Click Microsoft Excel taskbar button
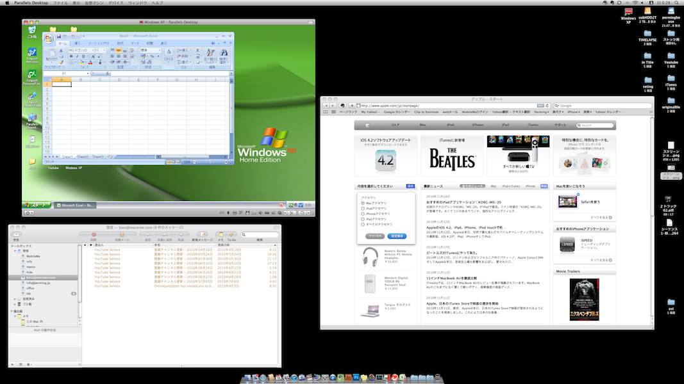The image size is (684, 384). coord(75,205)
